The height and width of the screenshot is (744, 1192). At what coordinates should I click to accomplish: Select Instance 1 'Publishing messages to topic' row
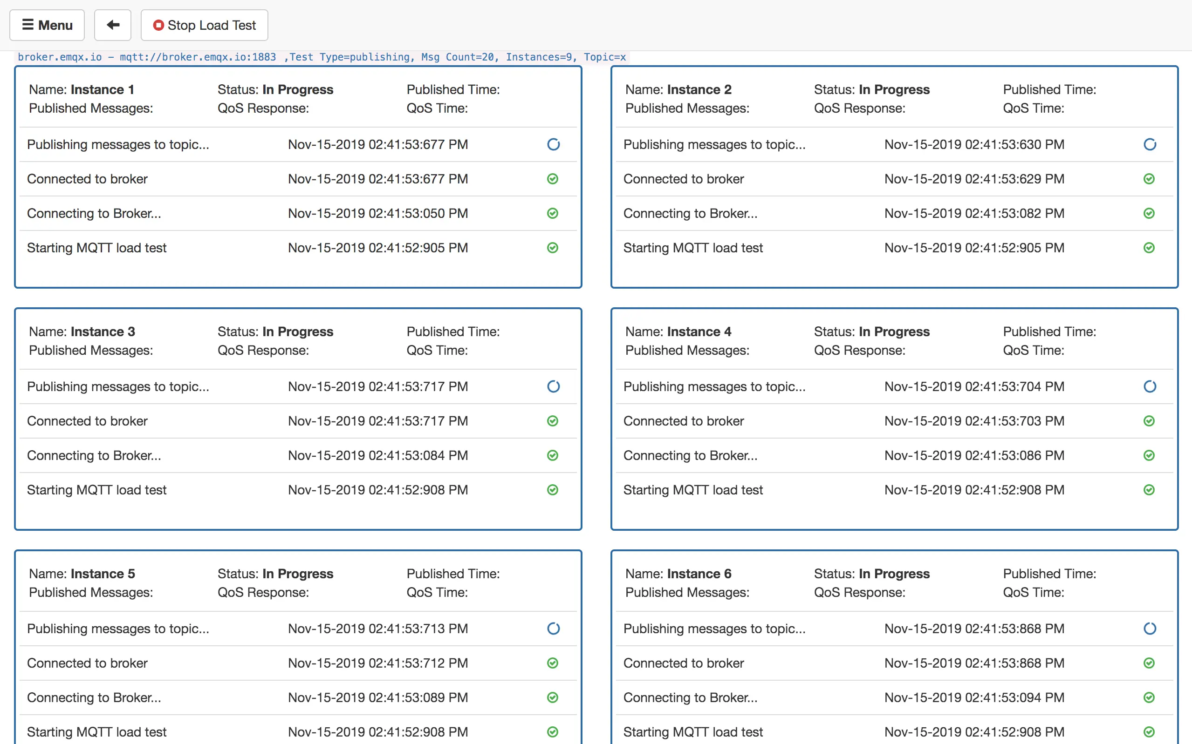(x=118, y=144)
